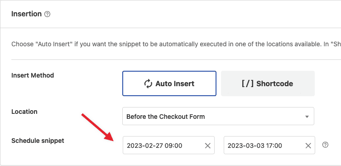Select the Auto Insert method
341x166 pixels.
(169, 83)
